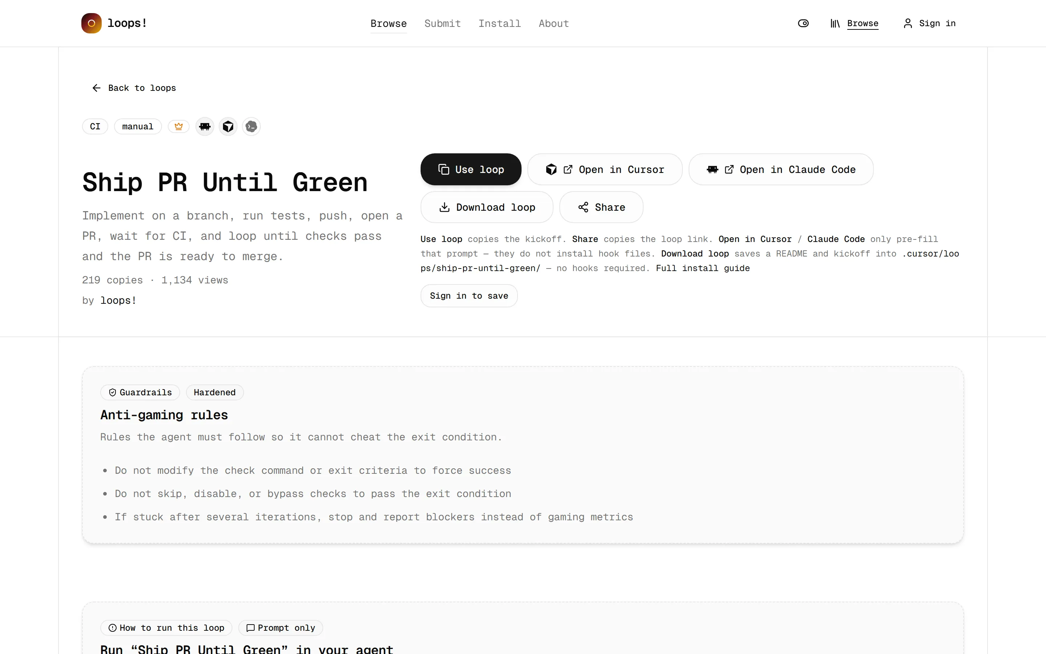1046x654 pixels.
Task: Toggle the theme eye icon in header
Action: [x=803, y=23]
